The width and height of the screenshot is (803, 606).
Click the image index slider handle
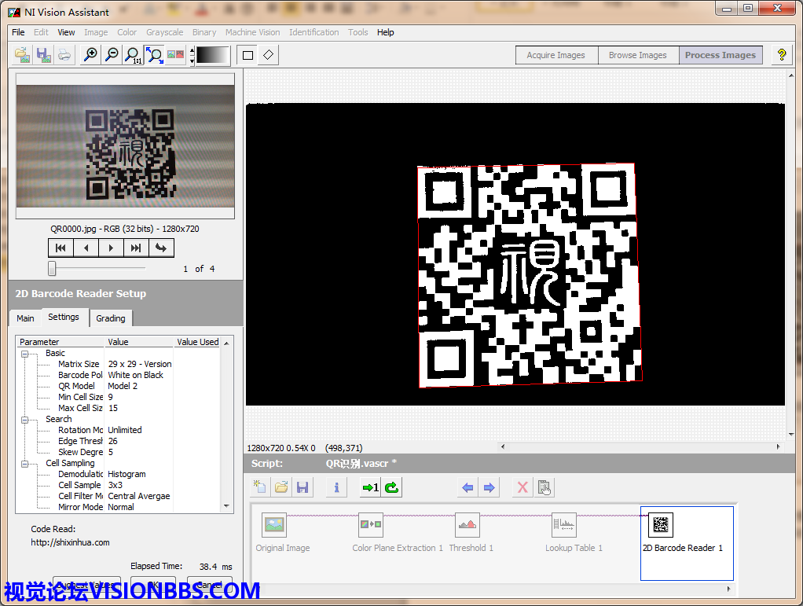(x=52, y=269)
